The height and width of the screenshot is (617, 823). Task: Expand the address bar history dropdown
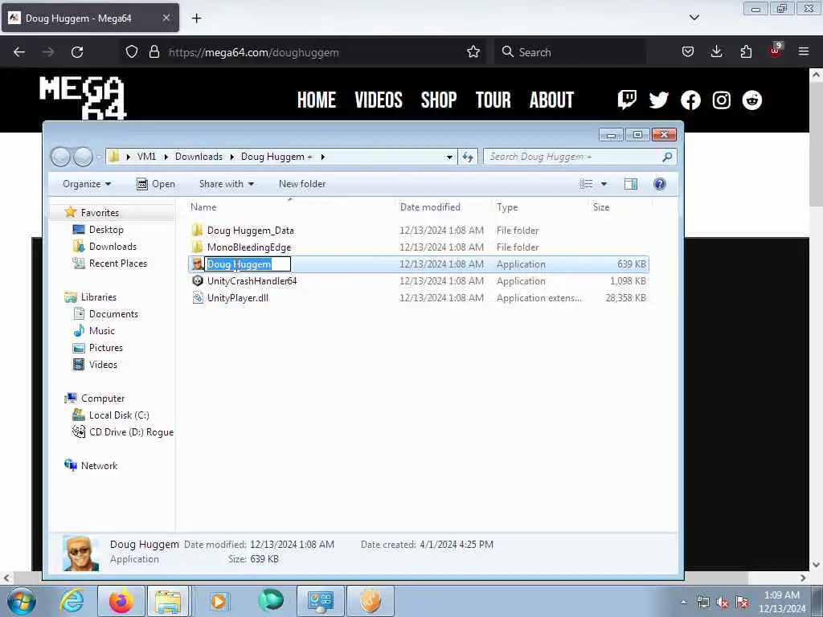[449, 157]
